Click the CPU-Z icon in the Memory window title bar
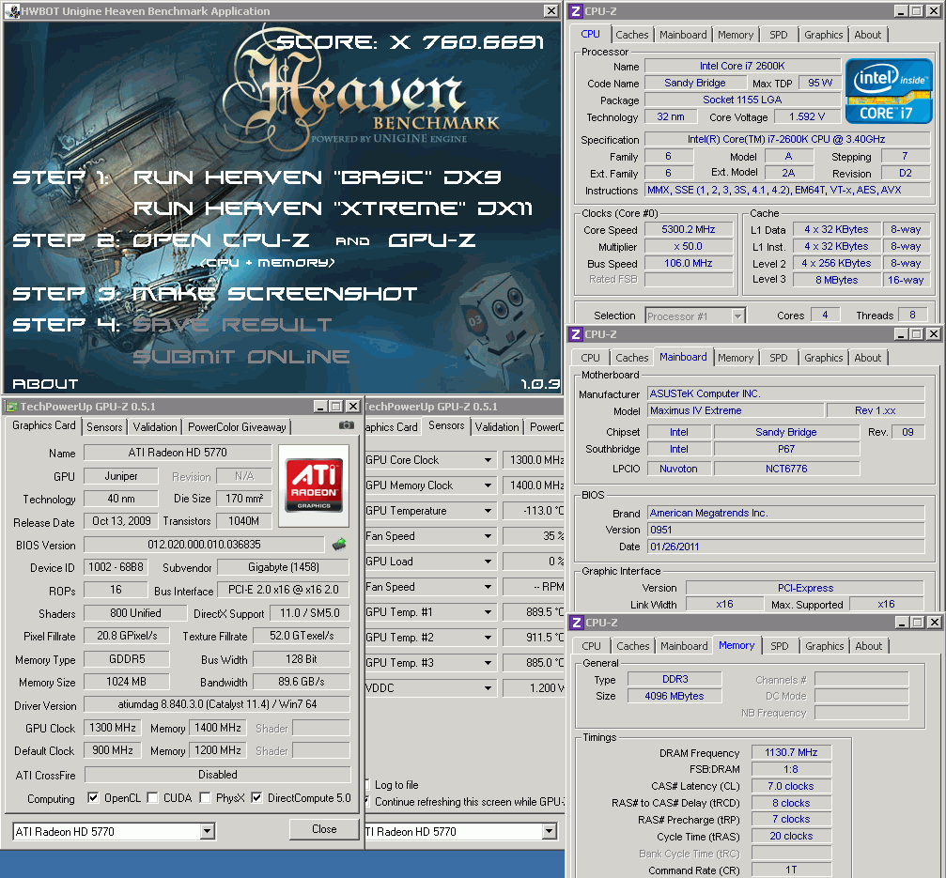 click(x=576, y=623)
